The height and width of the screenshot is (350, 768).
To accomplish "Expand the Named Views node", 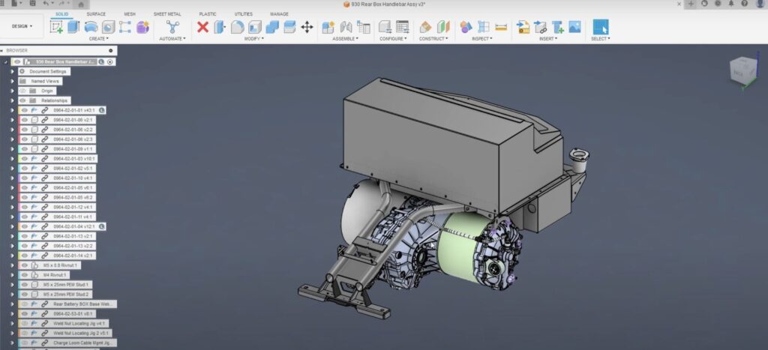I will 13,81.
